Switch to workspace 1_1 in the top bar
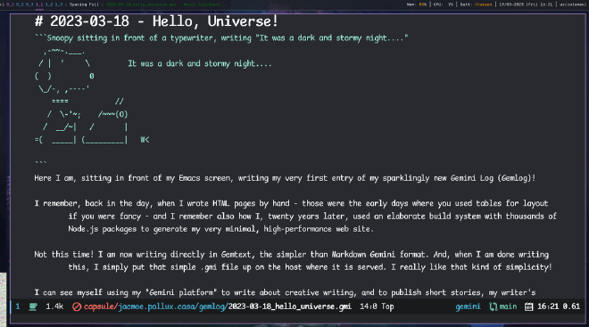The image size is (589, 327). [x=39, y=4]
